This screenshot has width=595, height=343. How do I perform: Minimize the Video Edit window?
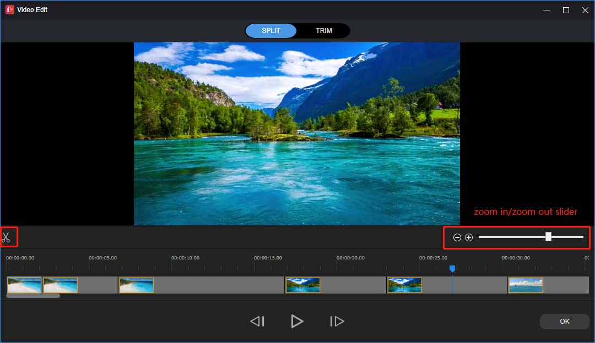click(x=546, y=9)
